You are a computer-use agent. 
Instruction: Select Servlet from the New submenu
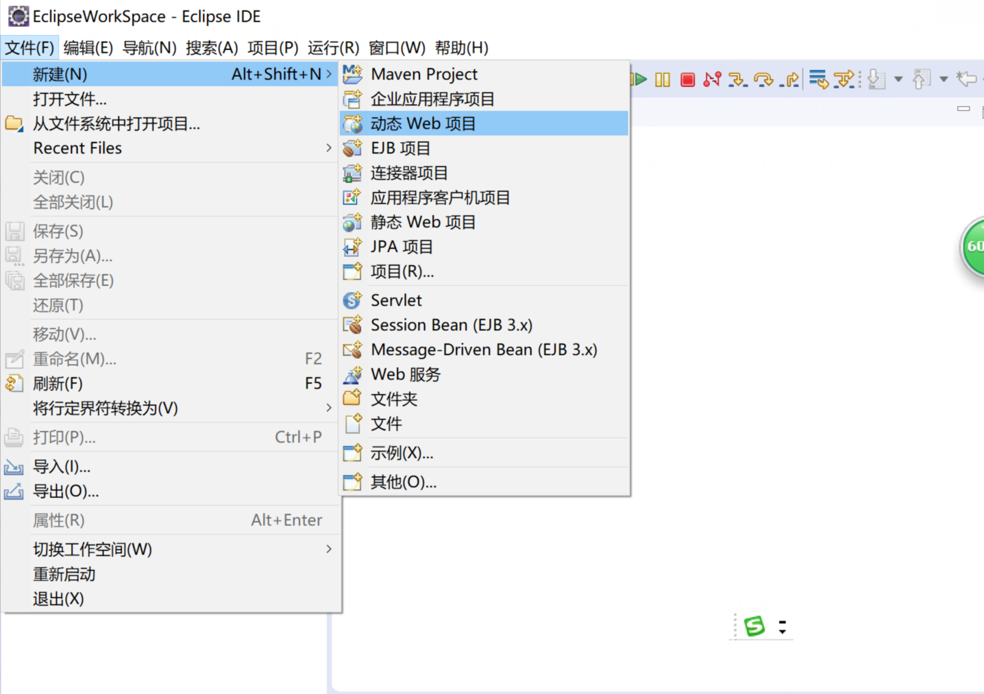pyautogui.click(x=396, y=300)
